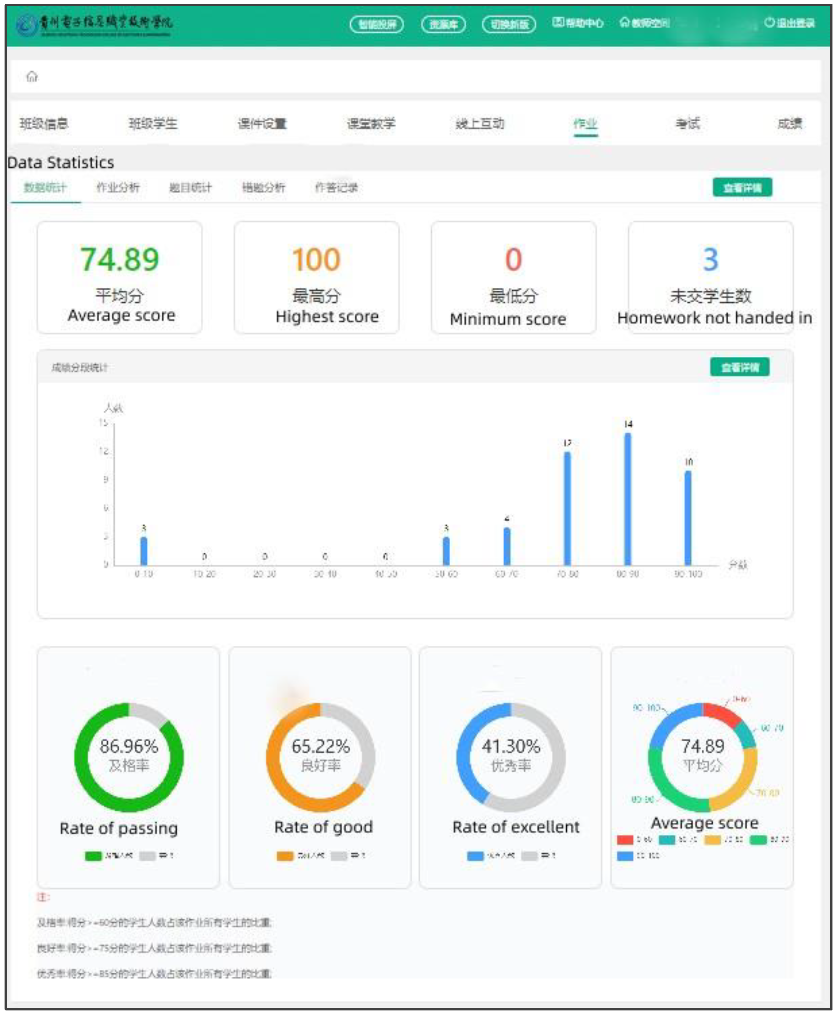
Task: Toggle red 0-60 legend in average chart
Action: pyautogui.click(x=625, y=840)
